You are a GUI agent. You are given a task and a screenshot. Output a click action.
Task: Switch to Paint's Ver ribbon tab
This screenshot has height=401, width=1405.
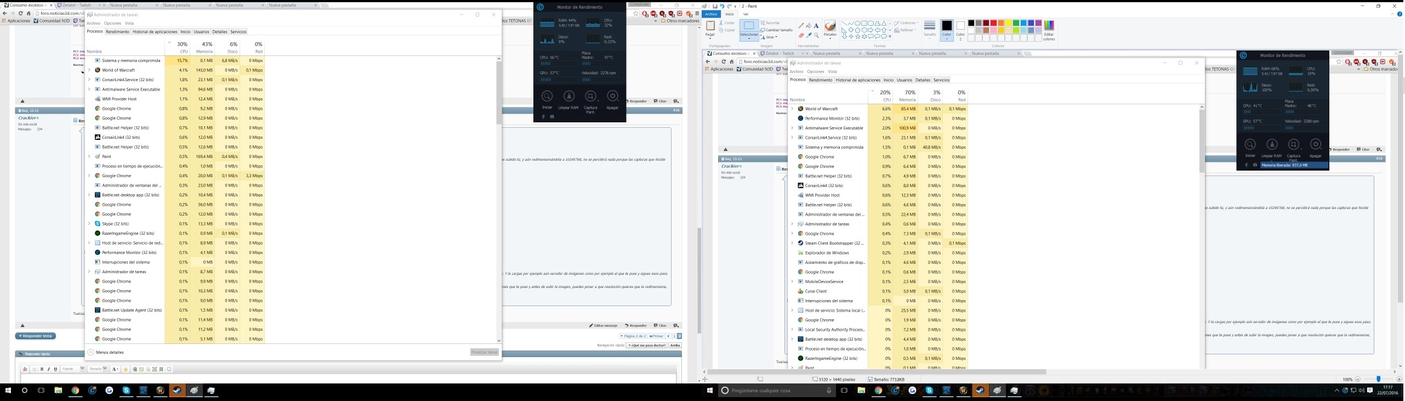746,14
